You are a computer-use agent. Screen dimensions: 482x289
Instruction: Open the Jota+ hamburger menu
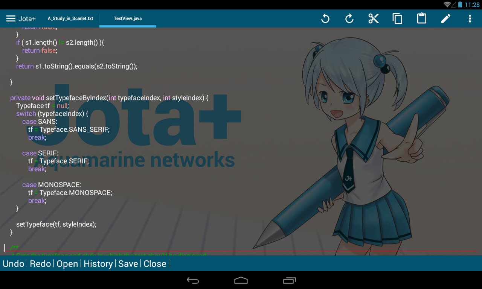pos(11,18)
